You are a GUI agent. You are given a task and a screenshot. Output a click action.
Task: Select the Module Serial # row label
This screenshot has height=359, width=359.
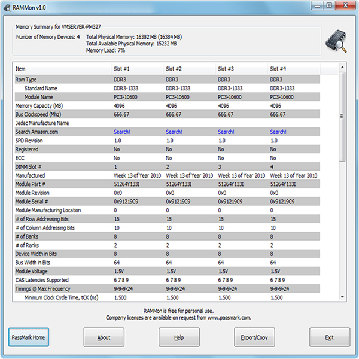[32, 202]
